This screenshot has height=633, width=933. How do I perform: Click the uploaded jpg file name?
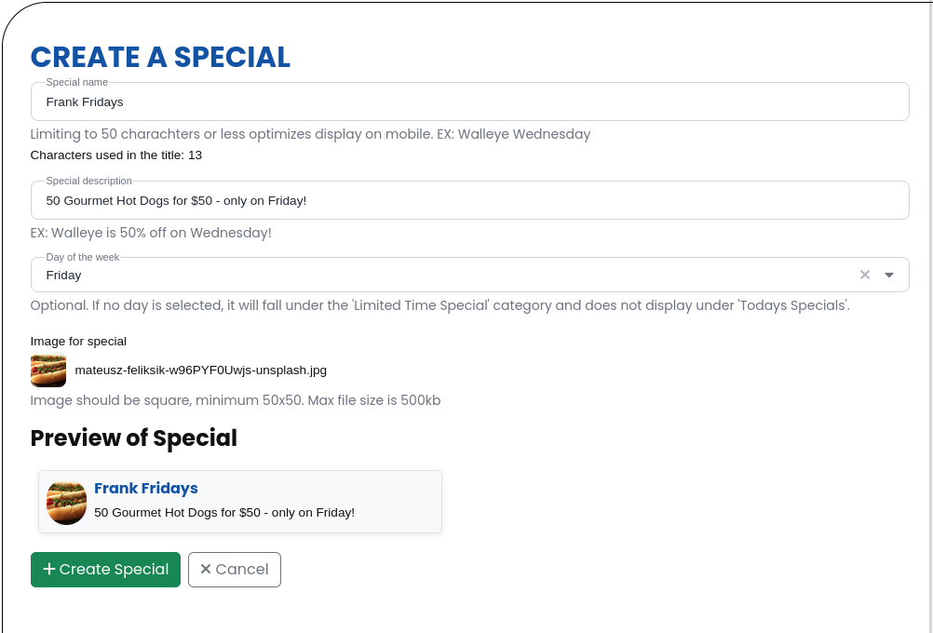coord(200,370)
